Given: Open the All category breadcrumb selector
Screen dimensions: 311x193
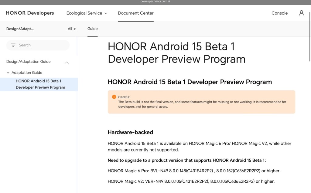Looking at the screenshot, I should point(72,29).
